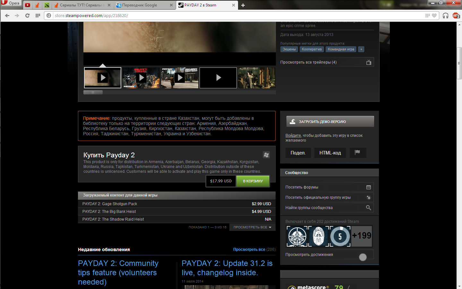Open the number 5 achievement icon
This screenshot has width=462, height=289.
340,236
